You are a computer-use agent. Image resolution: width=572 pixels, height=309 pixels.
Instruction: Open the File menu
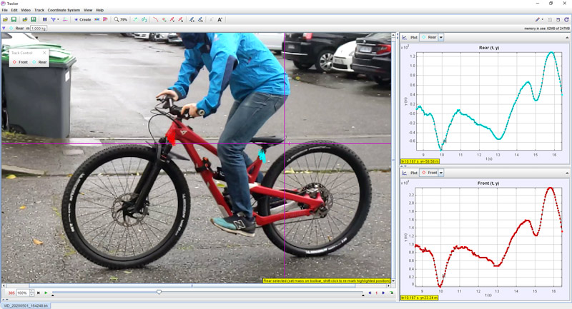tap(4, 10)
